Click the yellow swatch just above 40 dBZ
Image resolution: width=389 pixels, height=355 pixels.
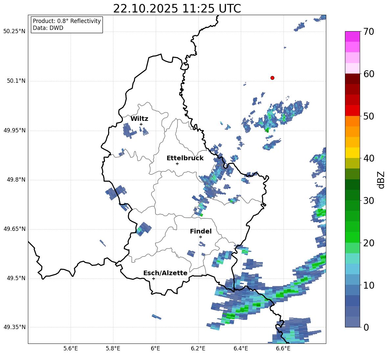[x=352, y=153]
